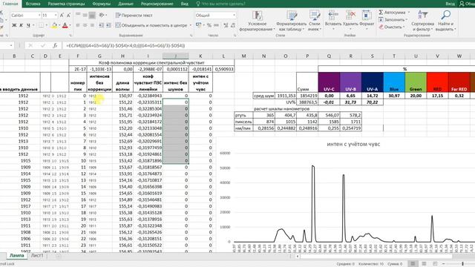Viewport: 475px width, 267px height.
Task: Select column header K
Action: tap(200, 56)
